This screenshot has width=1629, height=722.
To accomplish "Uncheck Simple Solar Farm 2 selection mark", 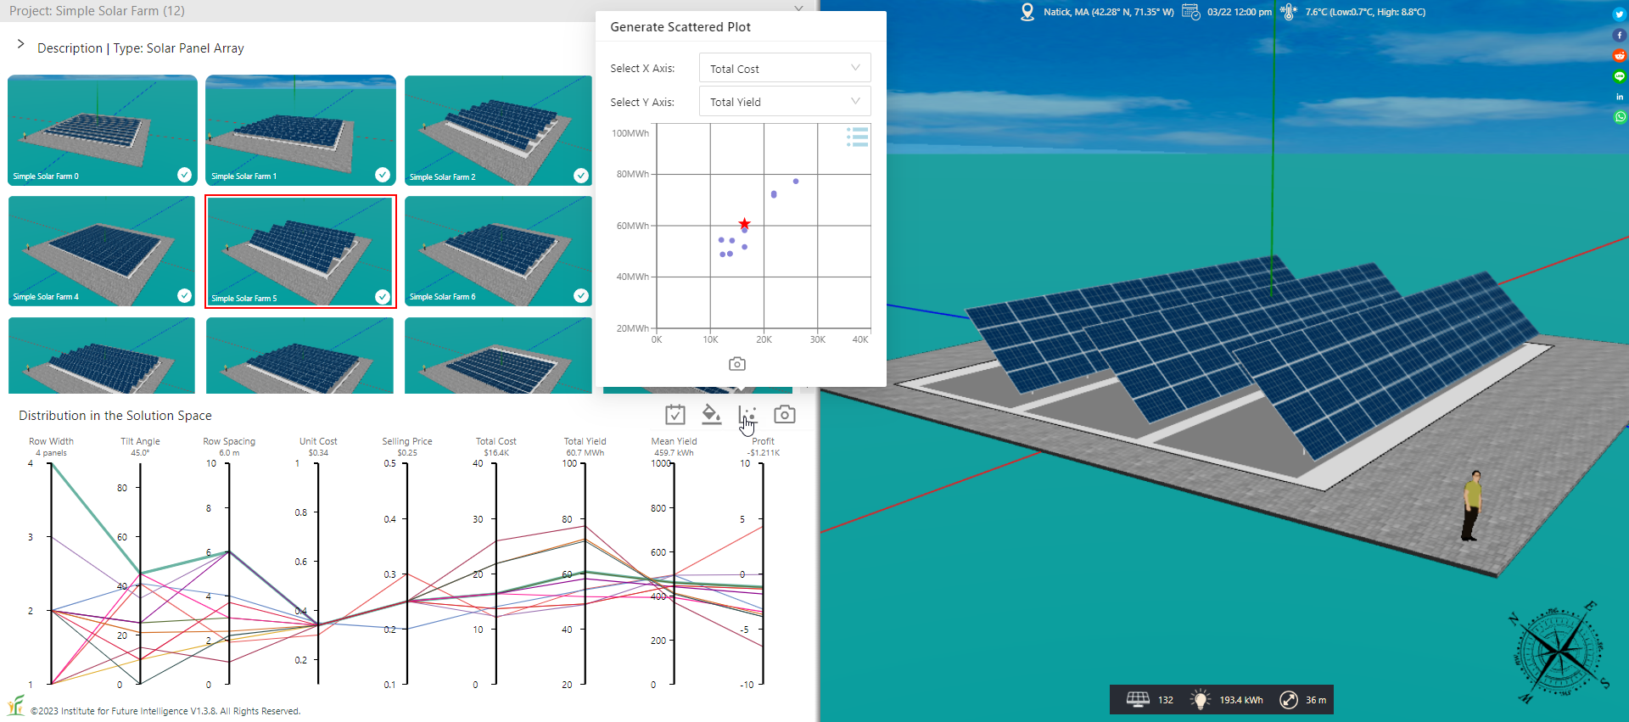I will [580, 176].
